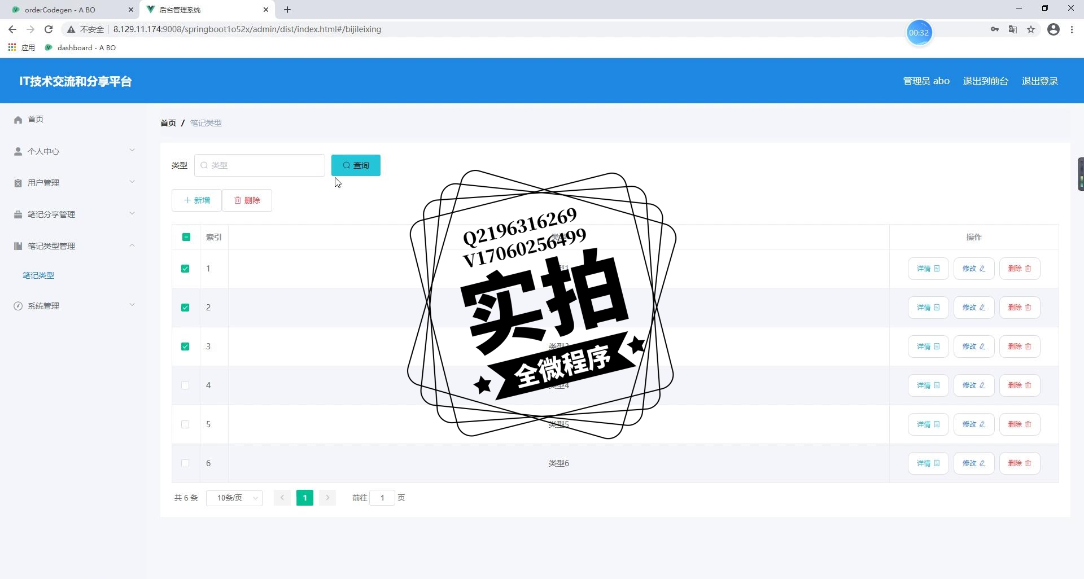Open the 10条/页 page size dropdown
This screenshot has width=1084, height=579.
click(234, 498)
